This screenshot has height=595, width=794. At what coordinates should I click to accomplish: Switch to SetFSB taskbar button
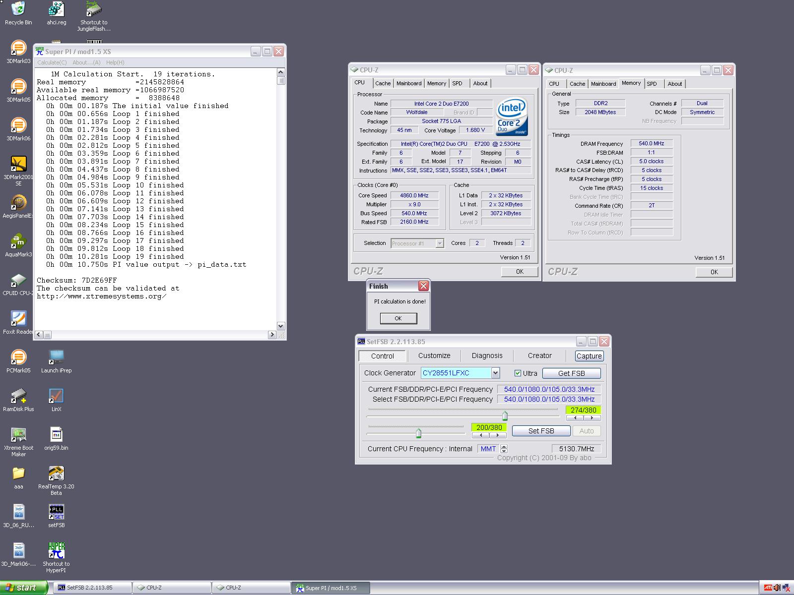92,588
